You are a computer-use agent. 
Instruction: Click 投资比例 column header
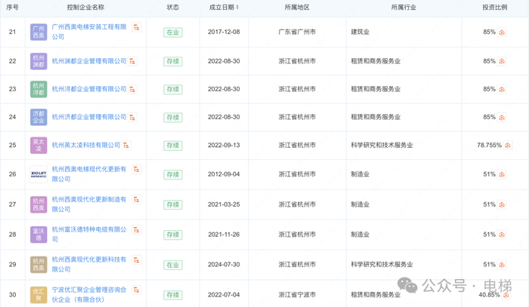(494, 7)
